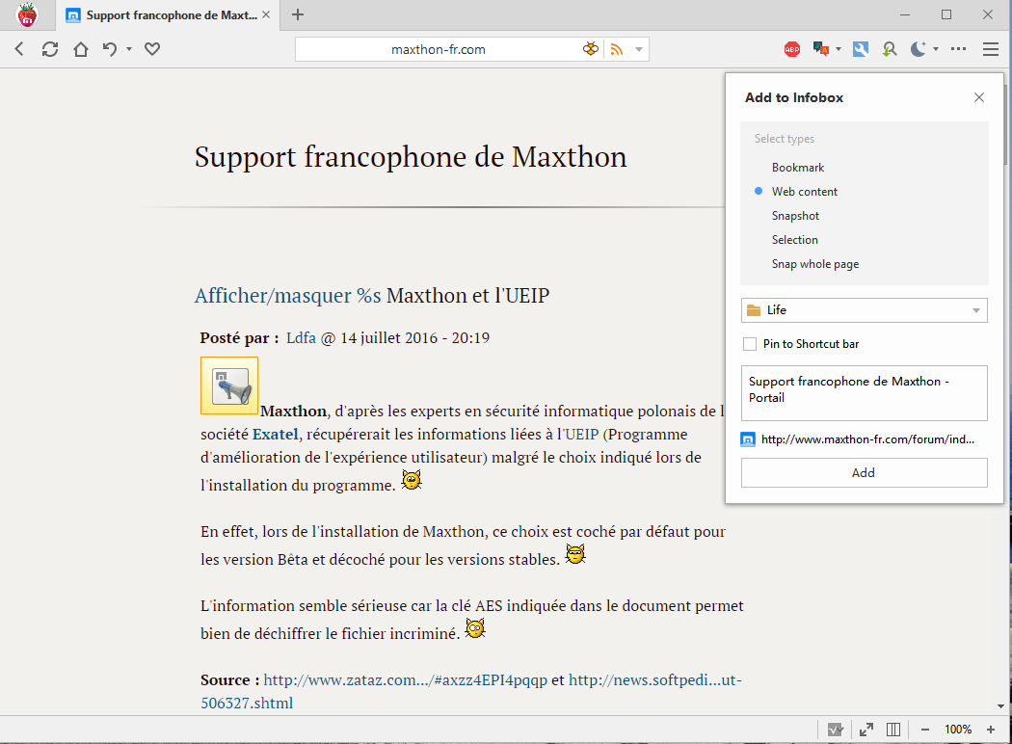Click the blue snap tool icon
This screenshot has height=744, width=1012.
coord(861,49)
